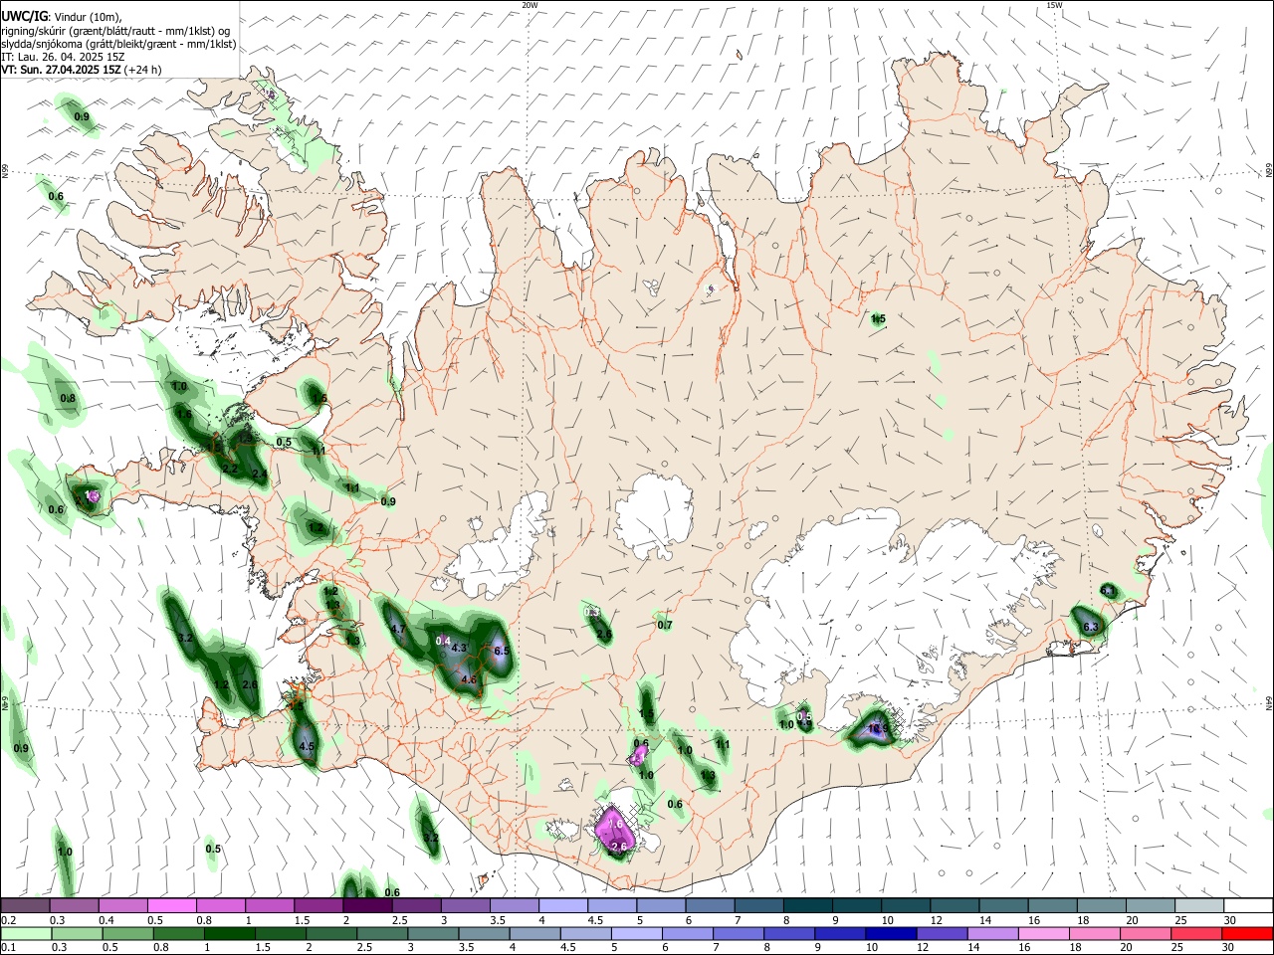This screenshot has height=955, width=1274.
Task: Click the '15W' longitude label
Action: 1054,5
